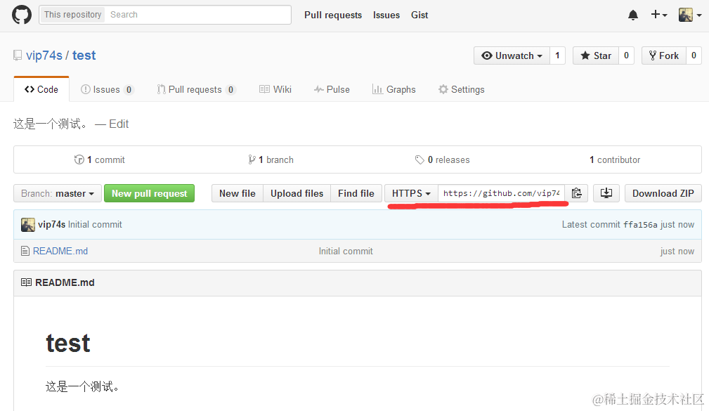Switch to the Settings tab

(461, 89)
